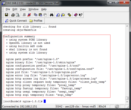Viewport: 131px width, 110px height.
Task: Click the vertical scrollbar thumb
Action: pos(127,98)
